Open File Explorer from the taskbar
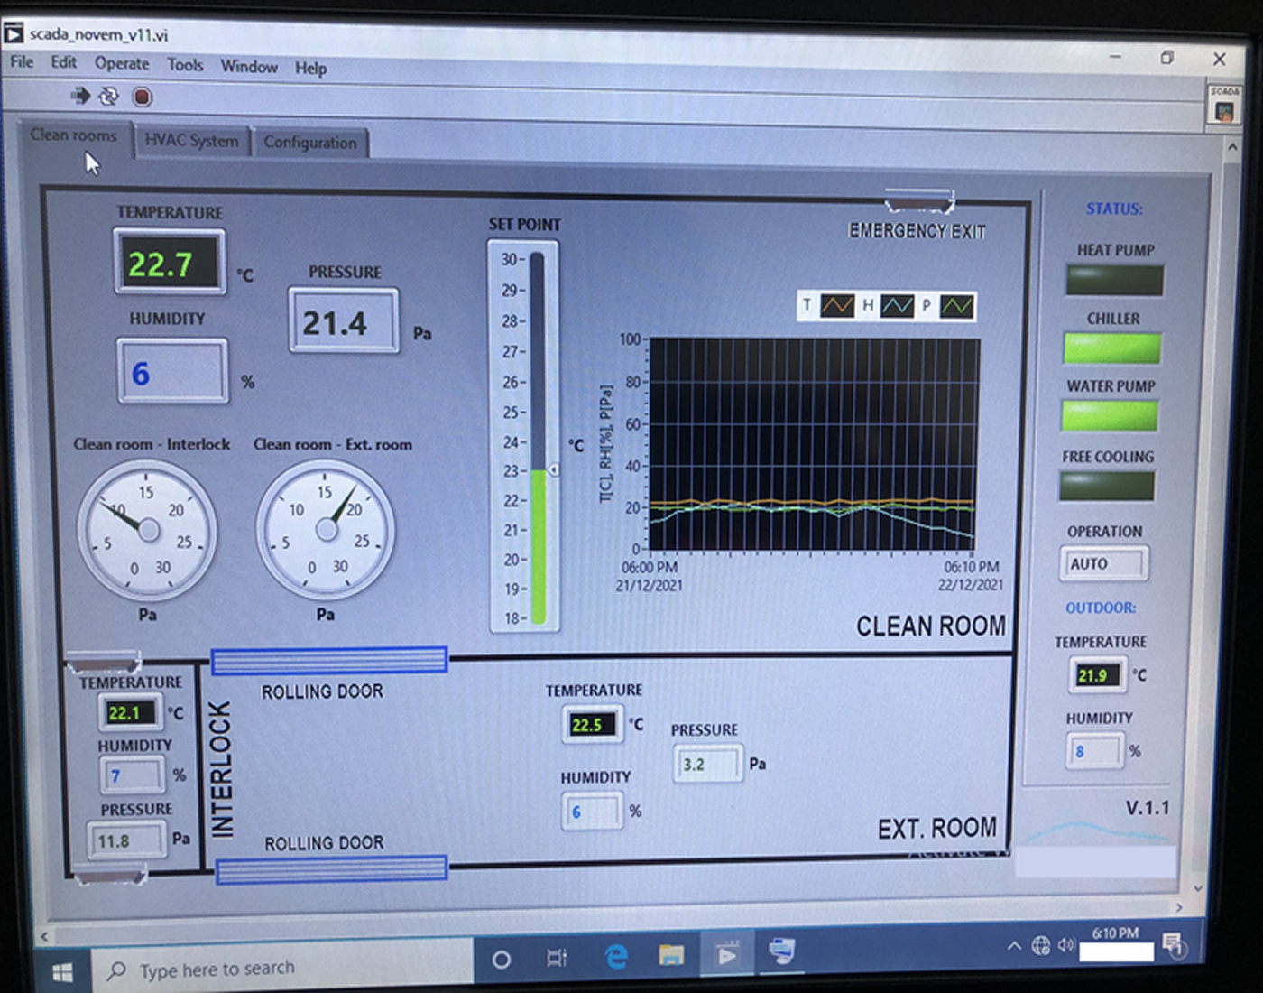The height and width of the screenshot is (993, 1263). pos(671,955)
